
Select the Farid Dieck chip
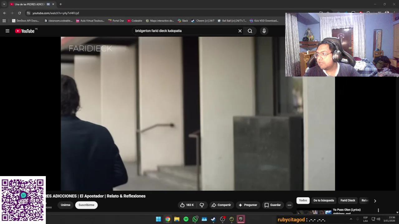point(348,200)
